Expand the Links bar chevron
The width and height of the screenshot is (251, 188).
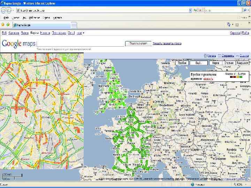[x=249, y=16]
